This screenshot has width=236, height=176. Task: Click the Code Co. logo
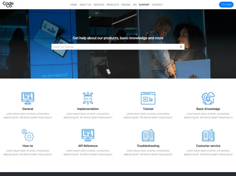pyautogui.click(x=8, y=4)
